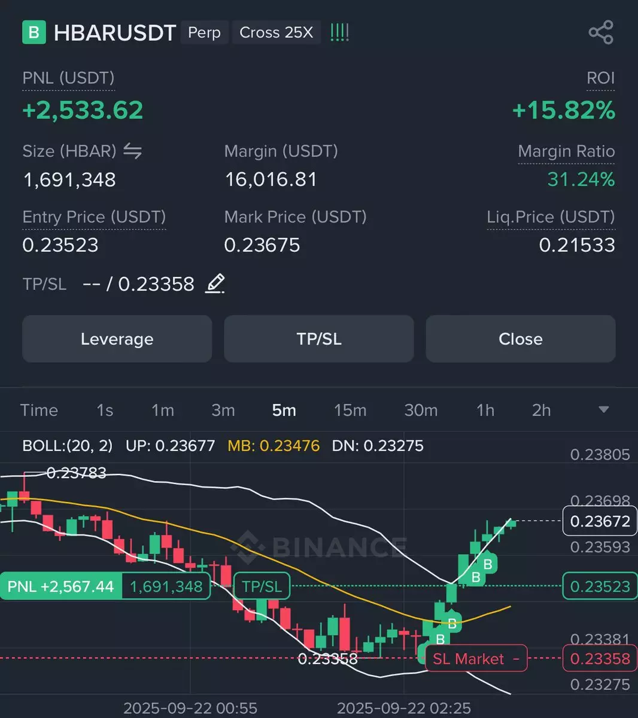Tap the TP/SL value "-- / 0.23358"
This screenshot has height=718, width=638.
pyautogui.click(x=138, y=284)
